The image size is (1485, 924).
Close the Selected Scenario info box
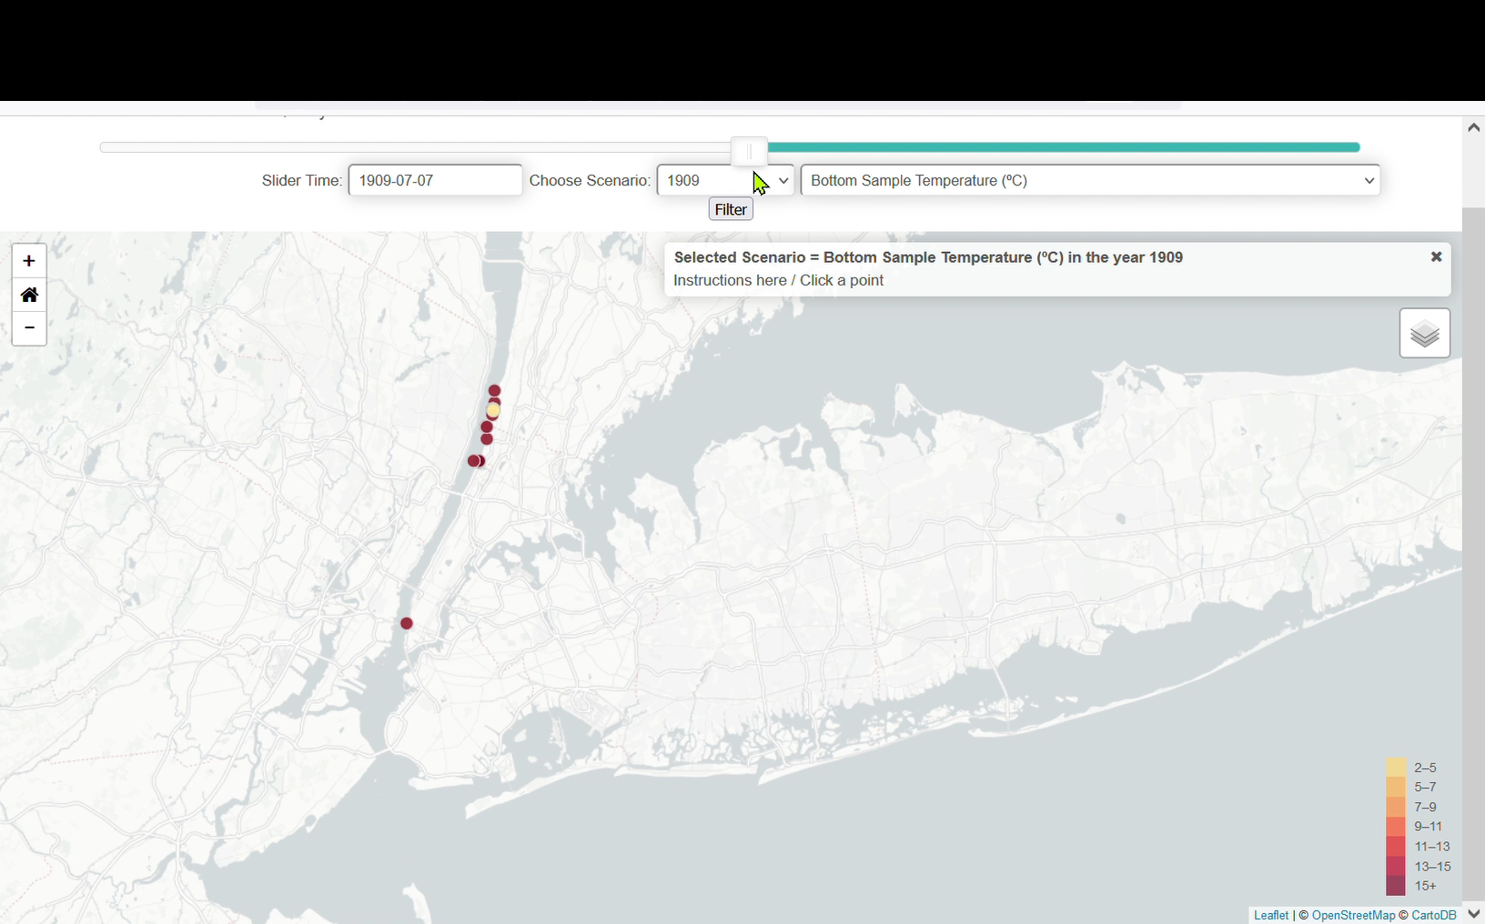[1436, 257]
